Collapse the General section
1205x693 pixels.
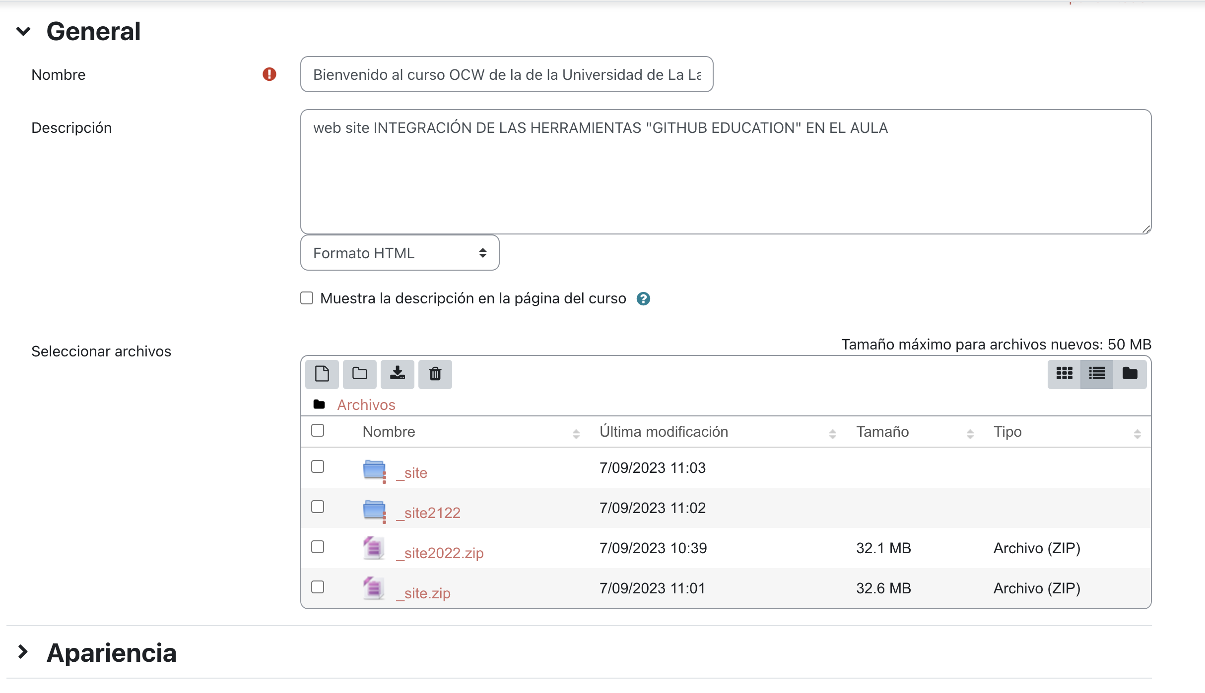pos(23,31)
